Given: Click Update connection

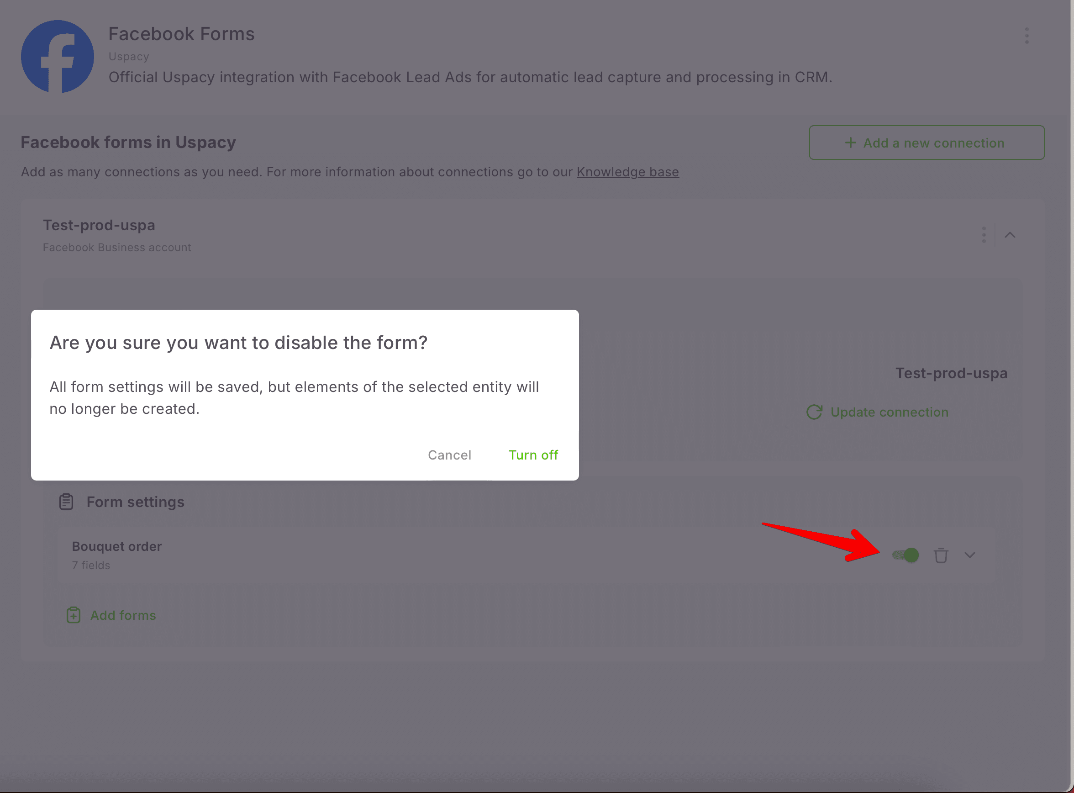Looking at the screenshot, I should (x=877, y=412).
